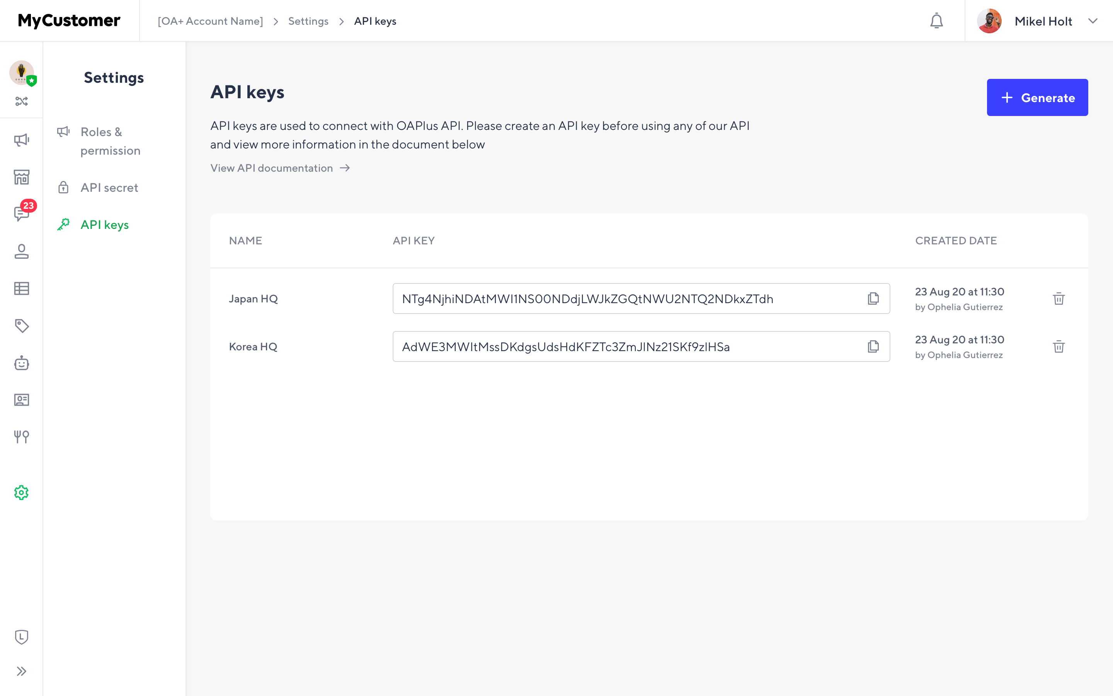The image size is (1113, 696).
Task: Copy the Korea HQ API key
Action: click(x=873, y=346)
